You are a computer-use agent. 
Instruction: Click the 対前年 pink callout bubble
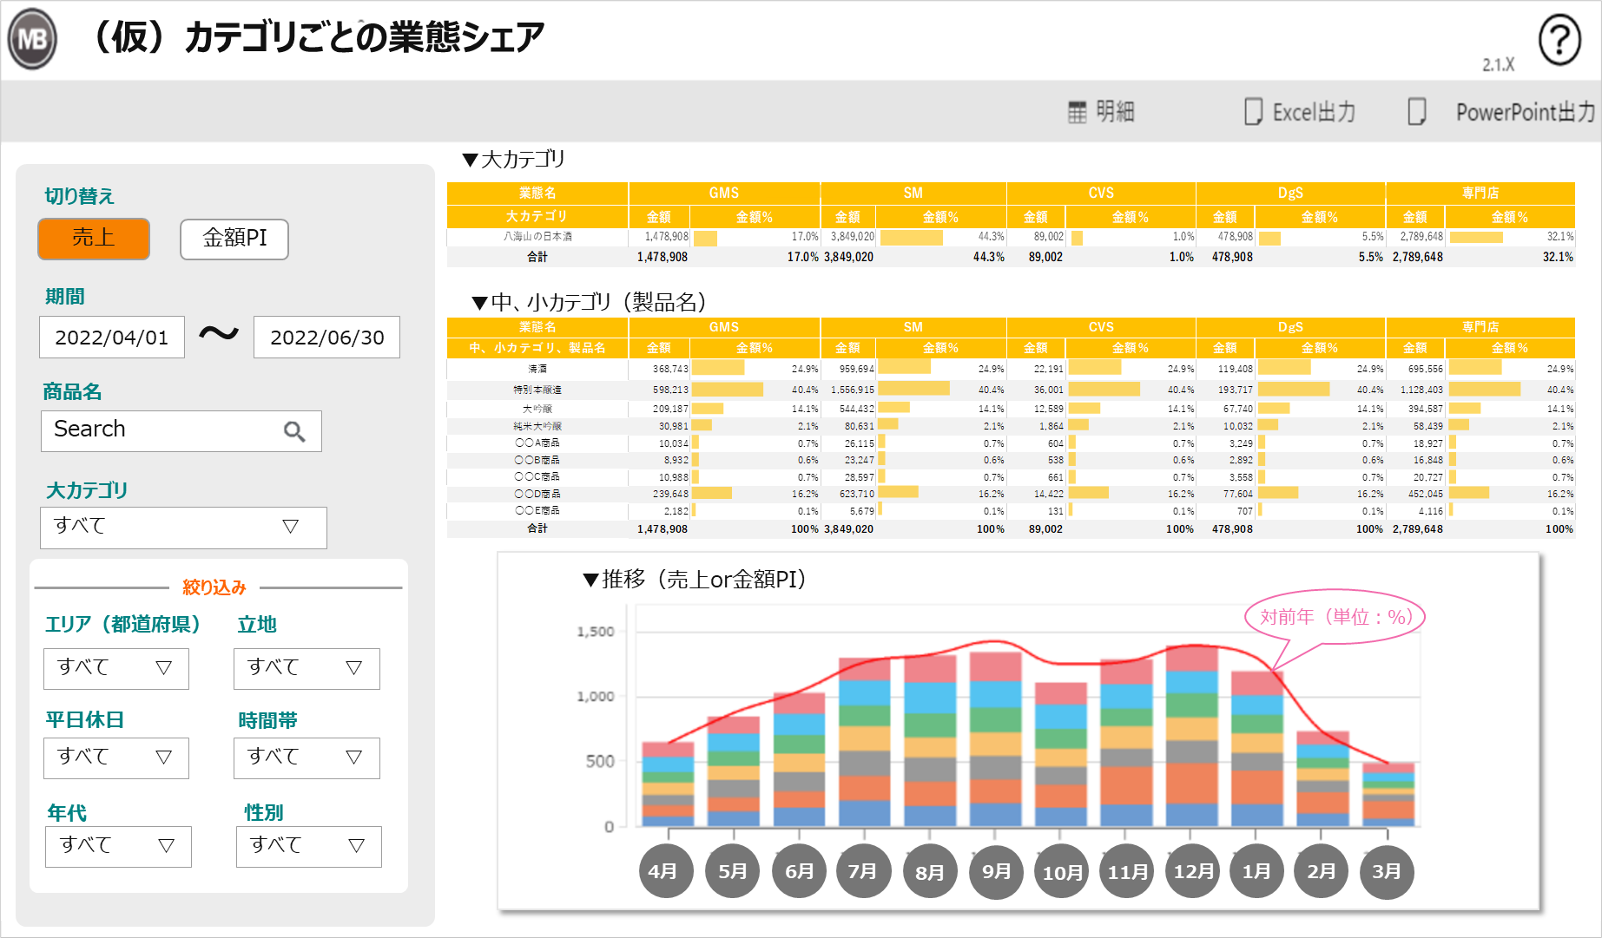1335,617
